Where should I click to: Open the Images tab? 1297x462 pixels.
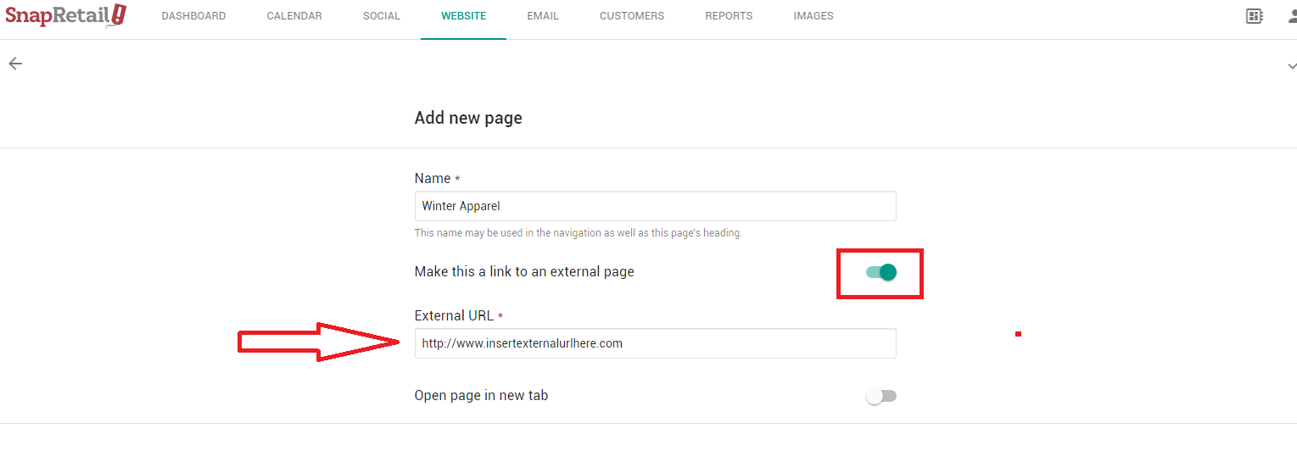(813, 16)
